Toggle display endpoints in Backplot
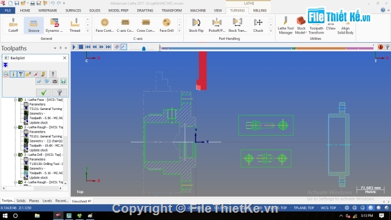The width and height of the screenshot is (391, 220). [35, 74]
